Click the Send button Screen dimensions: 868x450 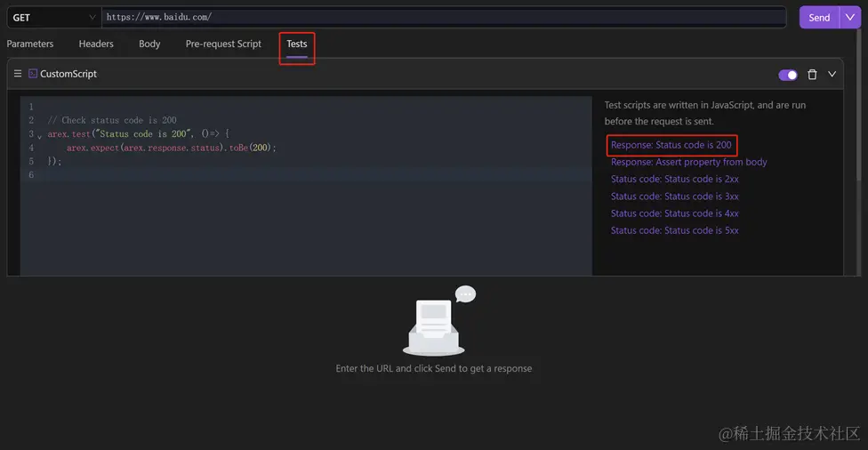click(x=819, y=17)
